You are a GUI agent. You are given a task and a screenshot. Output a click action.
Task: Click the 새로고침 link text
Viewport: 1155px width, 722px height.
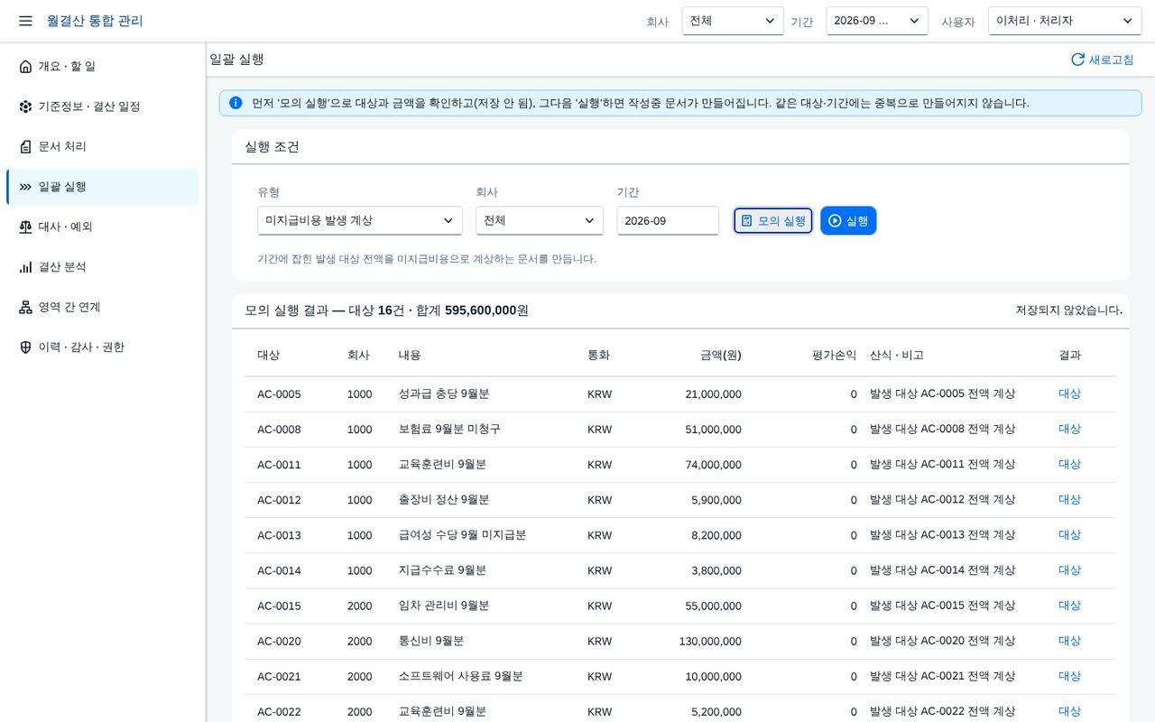click(1112, 60)
